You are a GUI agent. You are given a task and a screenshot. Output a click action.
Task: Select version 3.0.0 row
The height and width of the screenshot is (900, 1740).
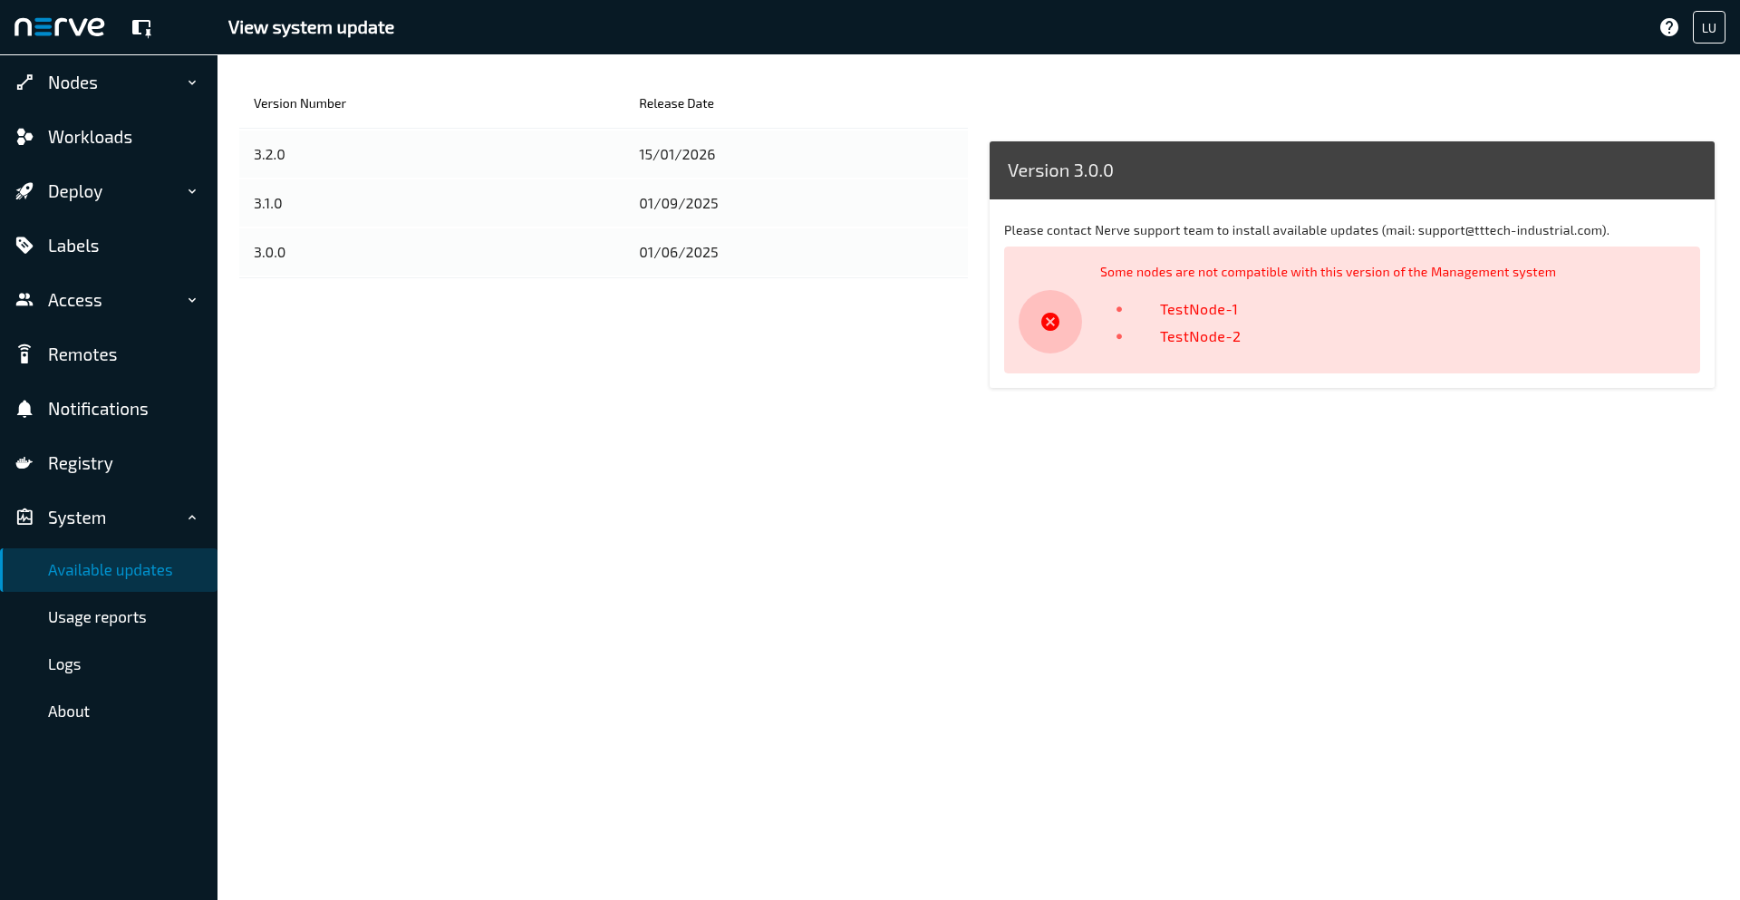point(604,252)
